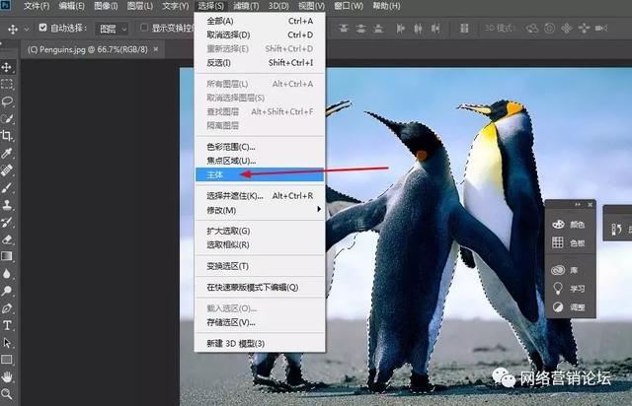Open the Learn (学习) panel

(x=570, y=289)
